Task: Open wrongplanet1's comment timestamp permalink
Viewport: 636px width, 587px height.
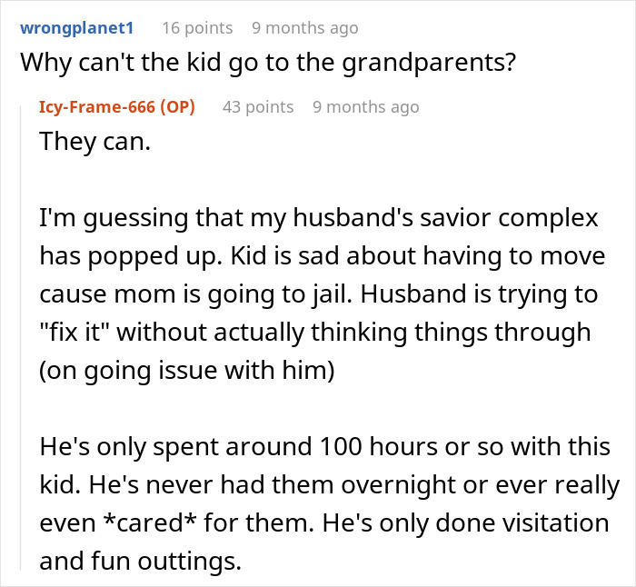Action: (304, 28)
